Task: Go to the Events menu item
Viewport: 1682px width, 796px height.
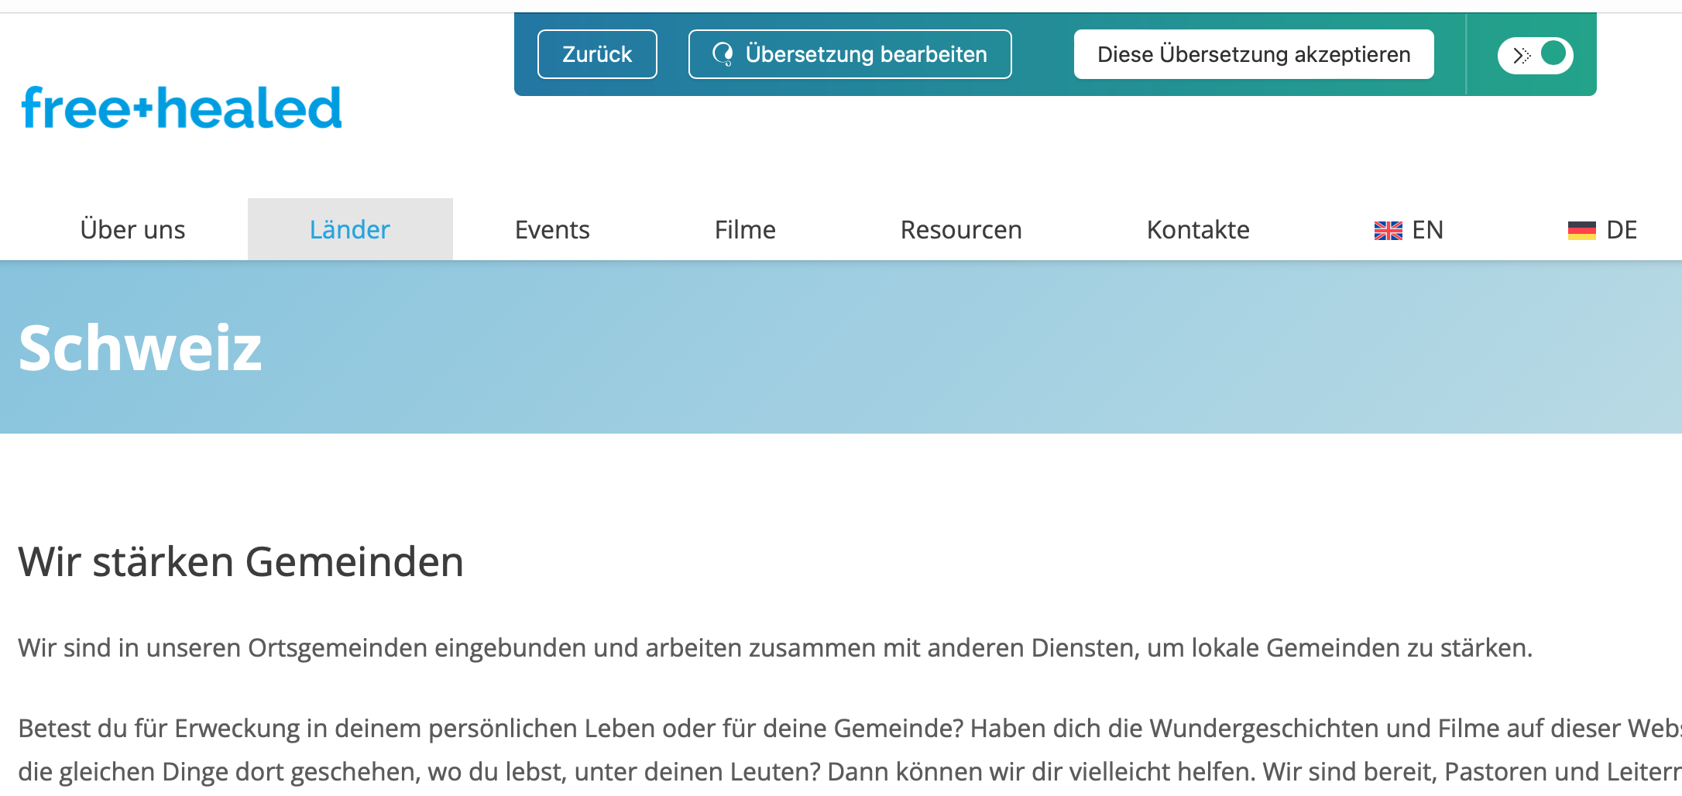Action: 552,229
